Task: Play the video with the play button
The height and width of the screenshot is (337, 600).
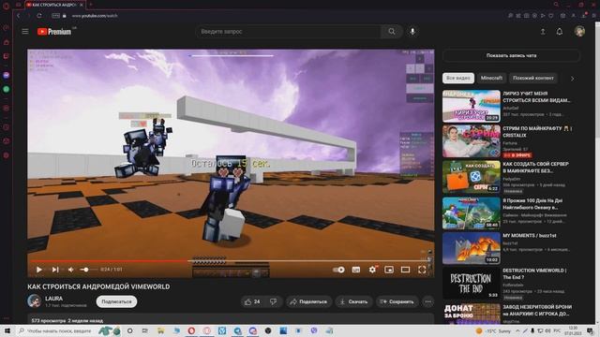Action: coord(39,270)
